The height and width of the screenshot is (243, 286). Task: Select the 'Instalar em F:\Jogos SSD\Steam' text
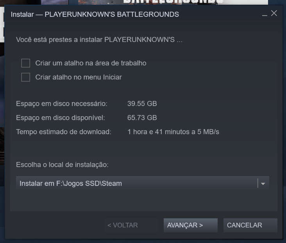point(71,184)
